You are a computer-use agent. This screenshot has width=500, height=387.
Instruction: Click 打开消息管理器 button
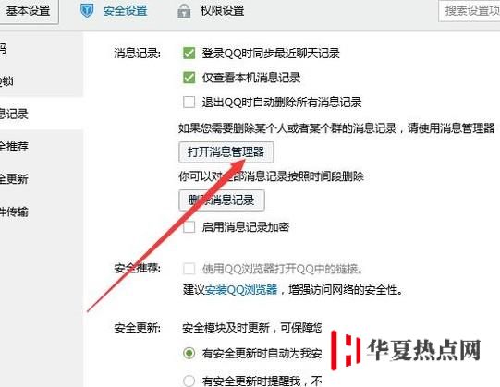pos(226,152)
